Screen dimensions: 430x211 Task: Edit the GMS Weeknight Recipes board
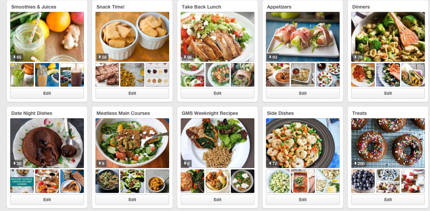[218, 200]
